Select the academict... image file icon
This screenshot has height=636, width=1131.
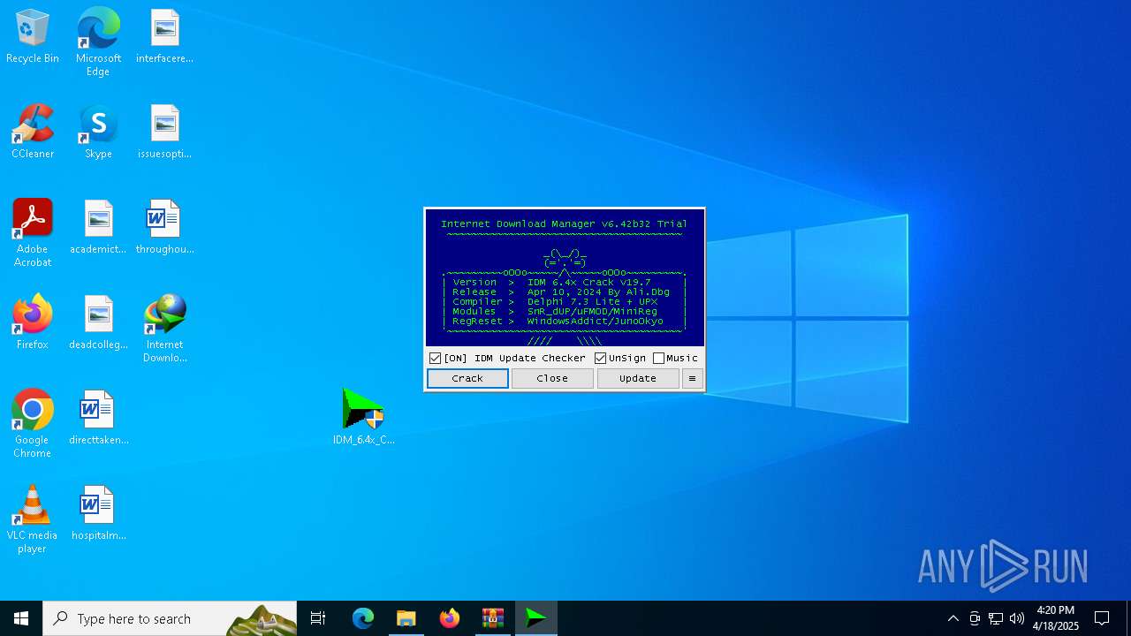pyautogui.click(x=98, y=228)
